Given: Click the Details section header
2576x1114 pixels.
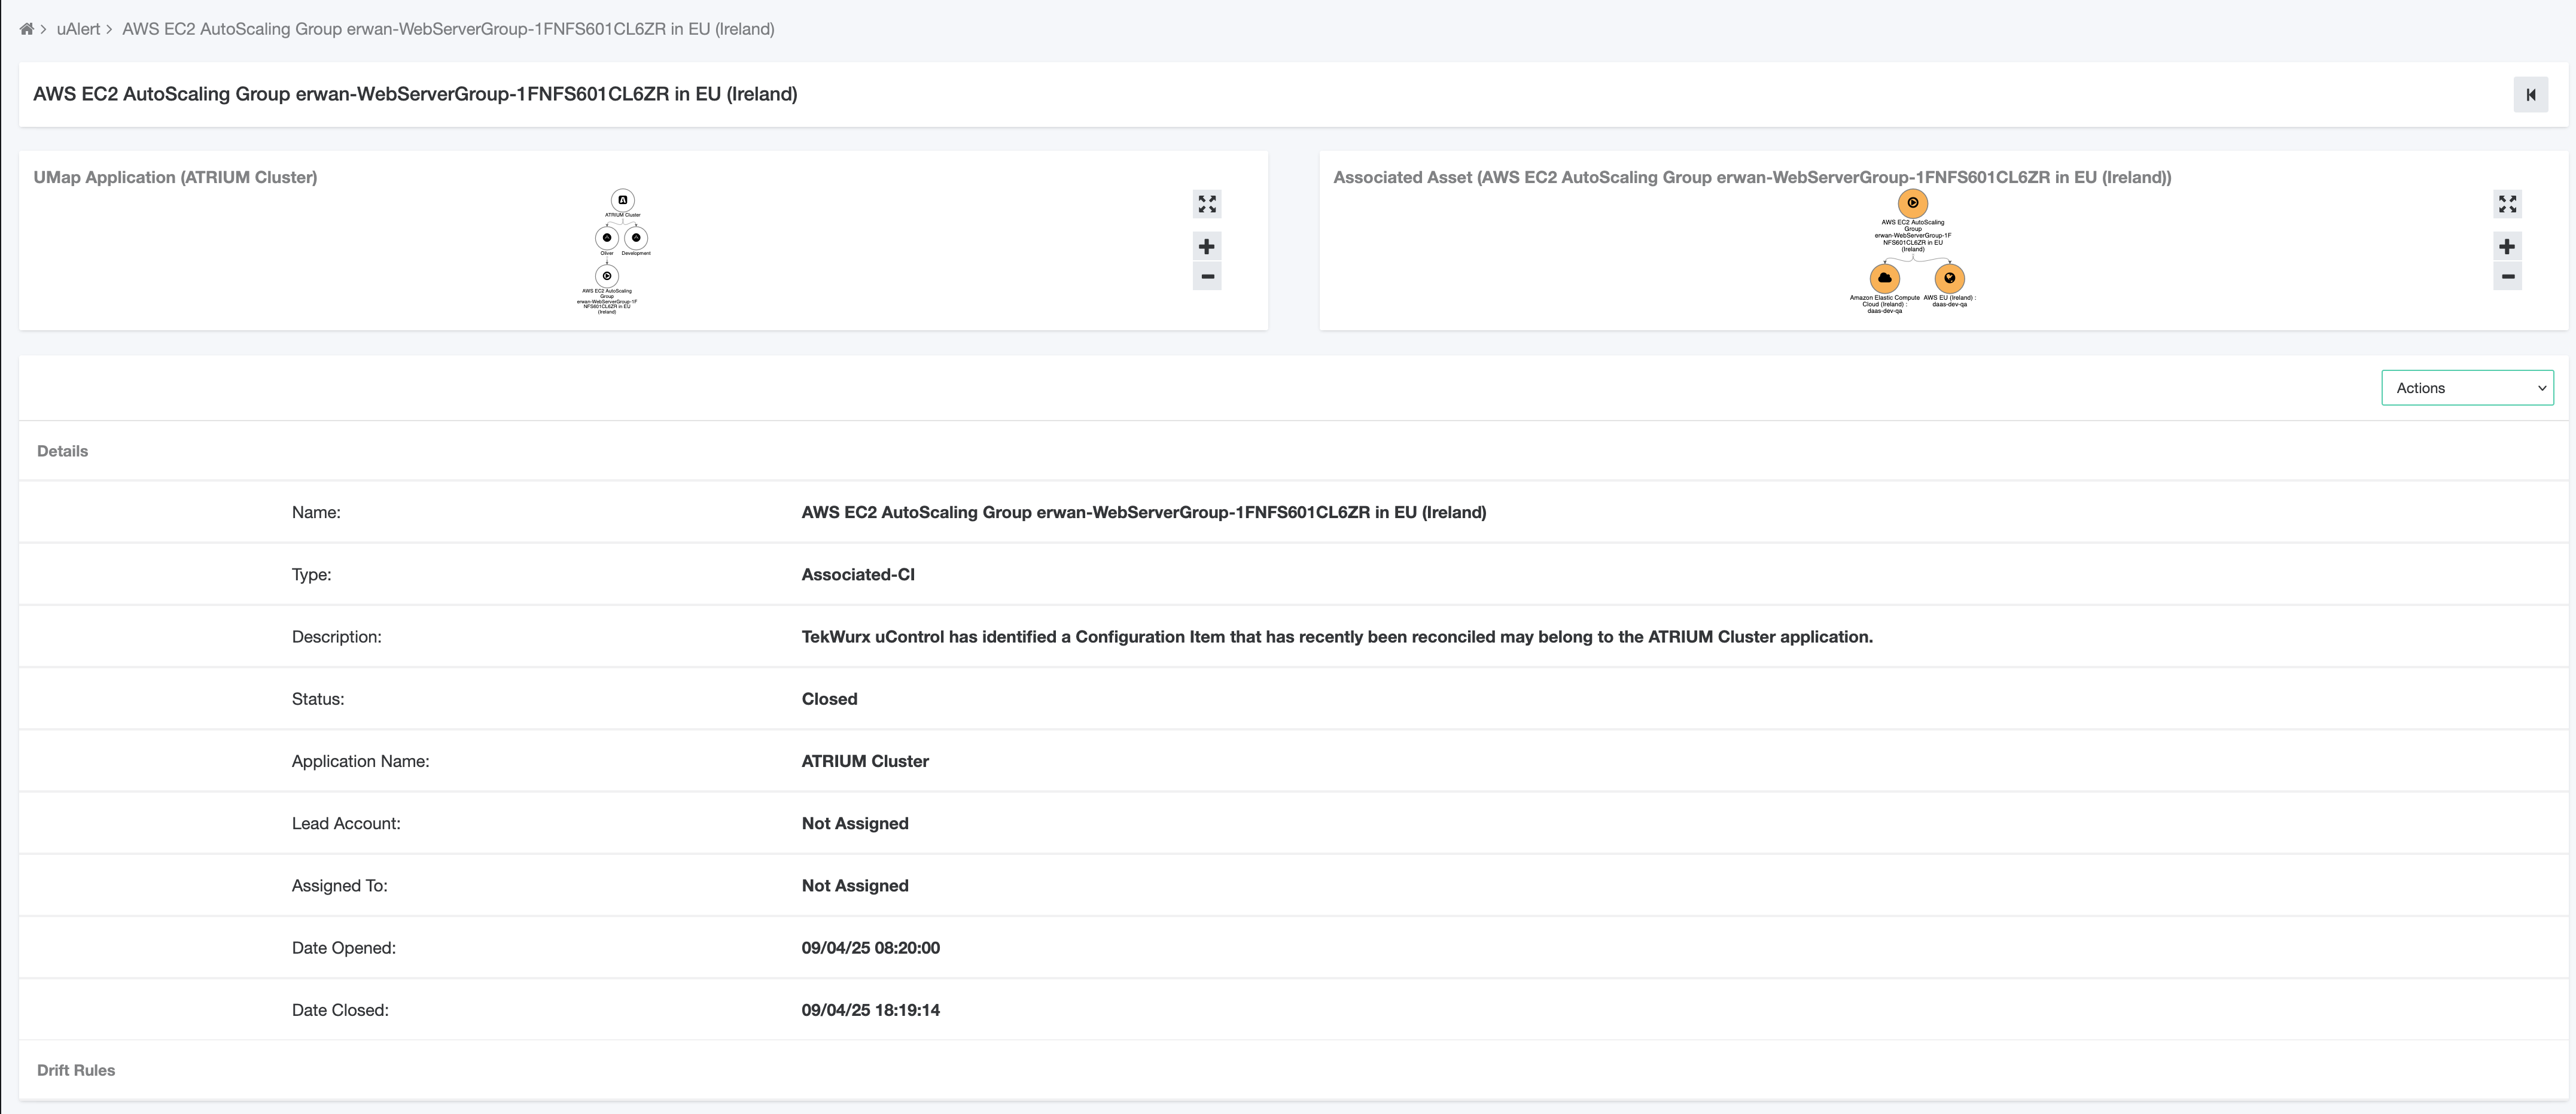Looking at the screenshot, I should [62, 451].
